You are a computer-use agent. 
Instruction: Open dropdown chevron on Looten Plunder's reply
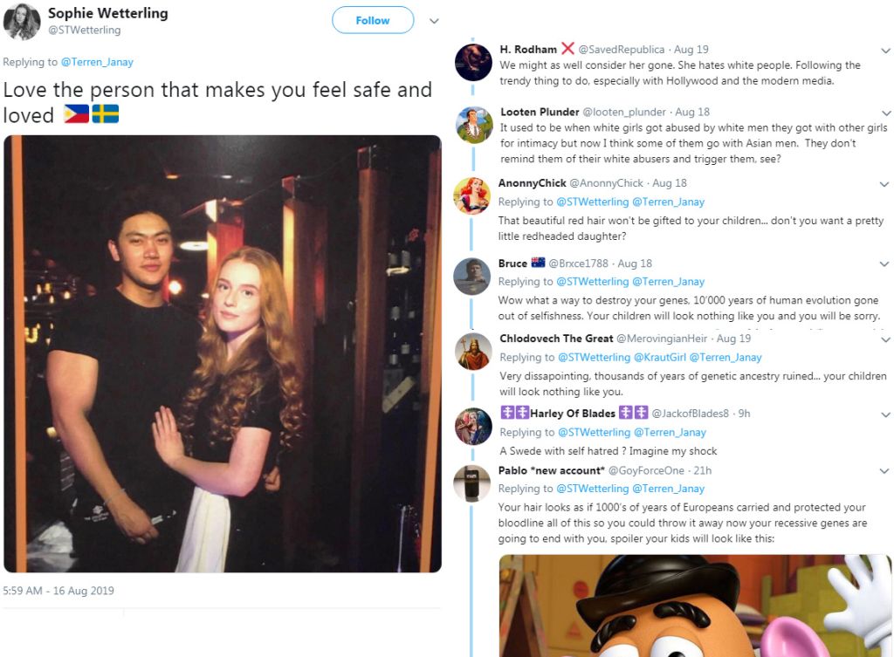coord(884,113)
